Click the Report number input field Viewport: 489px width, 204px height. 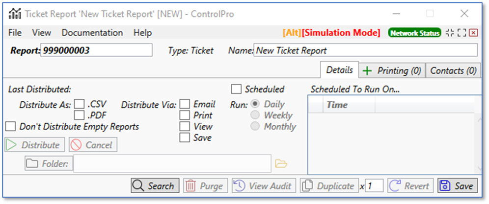tap(96, 50)
